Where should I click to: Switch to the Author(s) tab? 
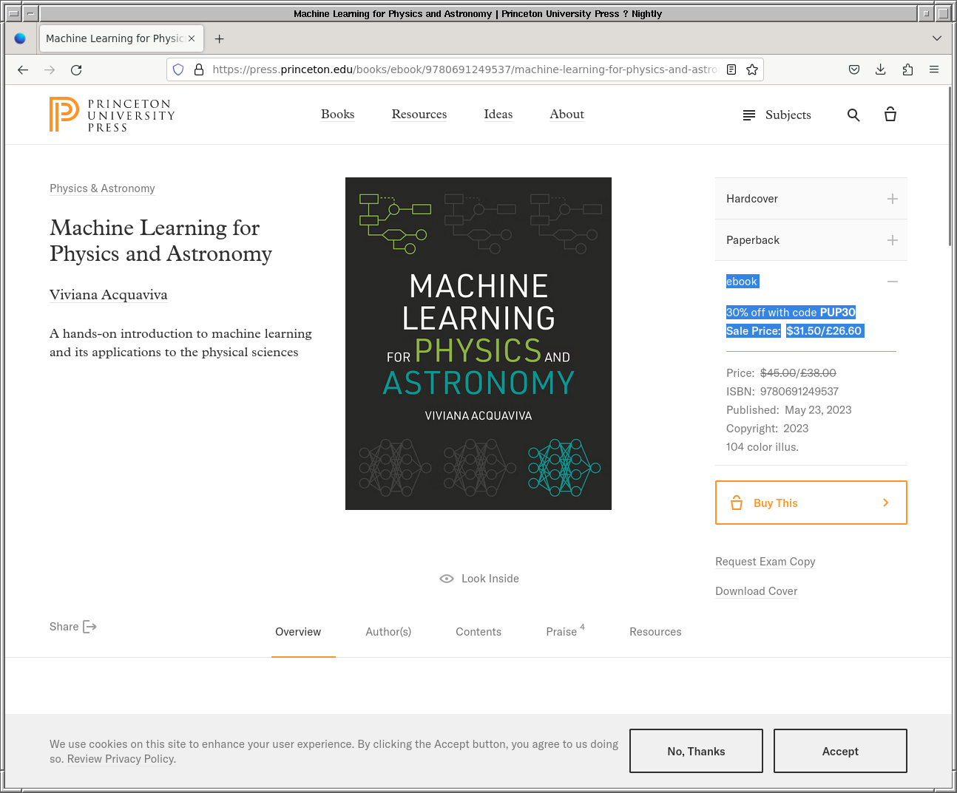(388, 632)
